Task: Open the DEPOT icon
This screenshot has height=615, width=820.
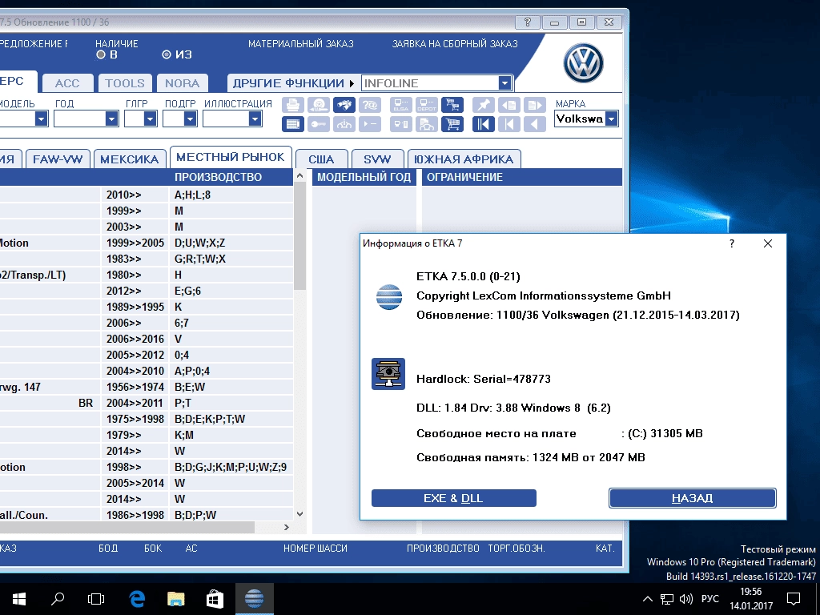Action: tap(427, 105)
